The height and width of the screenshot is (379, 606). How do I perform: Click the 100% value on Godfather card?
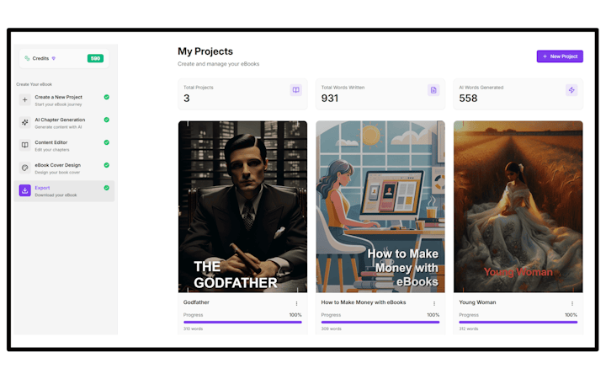pos(295,315)
